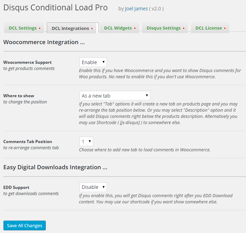Click the red dot on Disqus Settings tab
The image size is (246, 233).
184,28
